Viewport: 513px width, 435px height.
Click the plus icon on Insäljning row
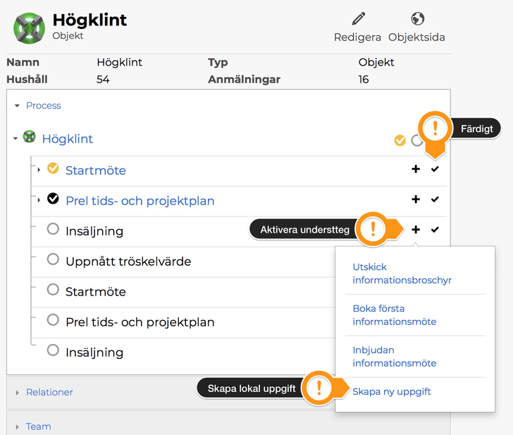click(416, 230)
